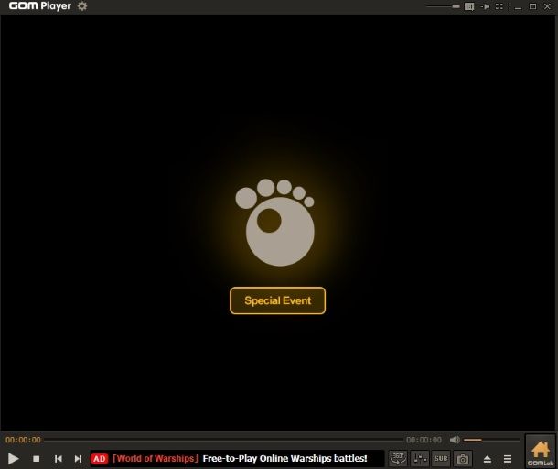
Task: Skip to the next track
Action: coord(78,459)
